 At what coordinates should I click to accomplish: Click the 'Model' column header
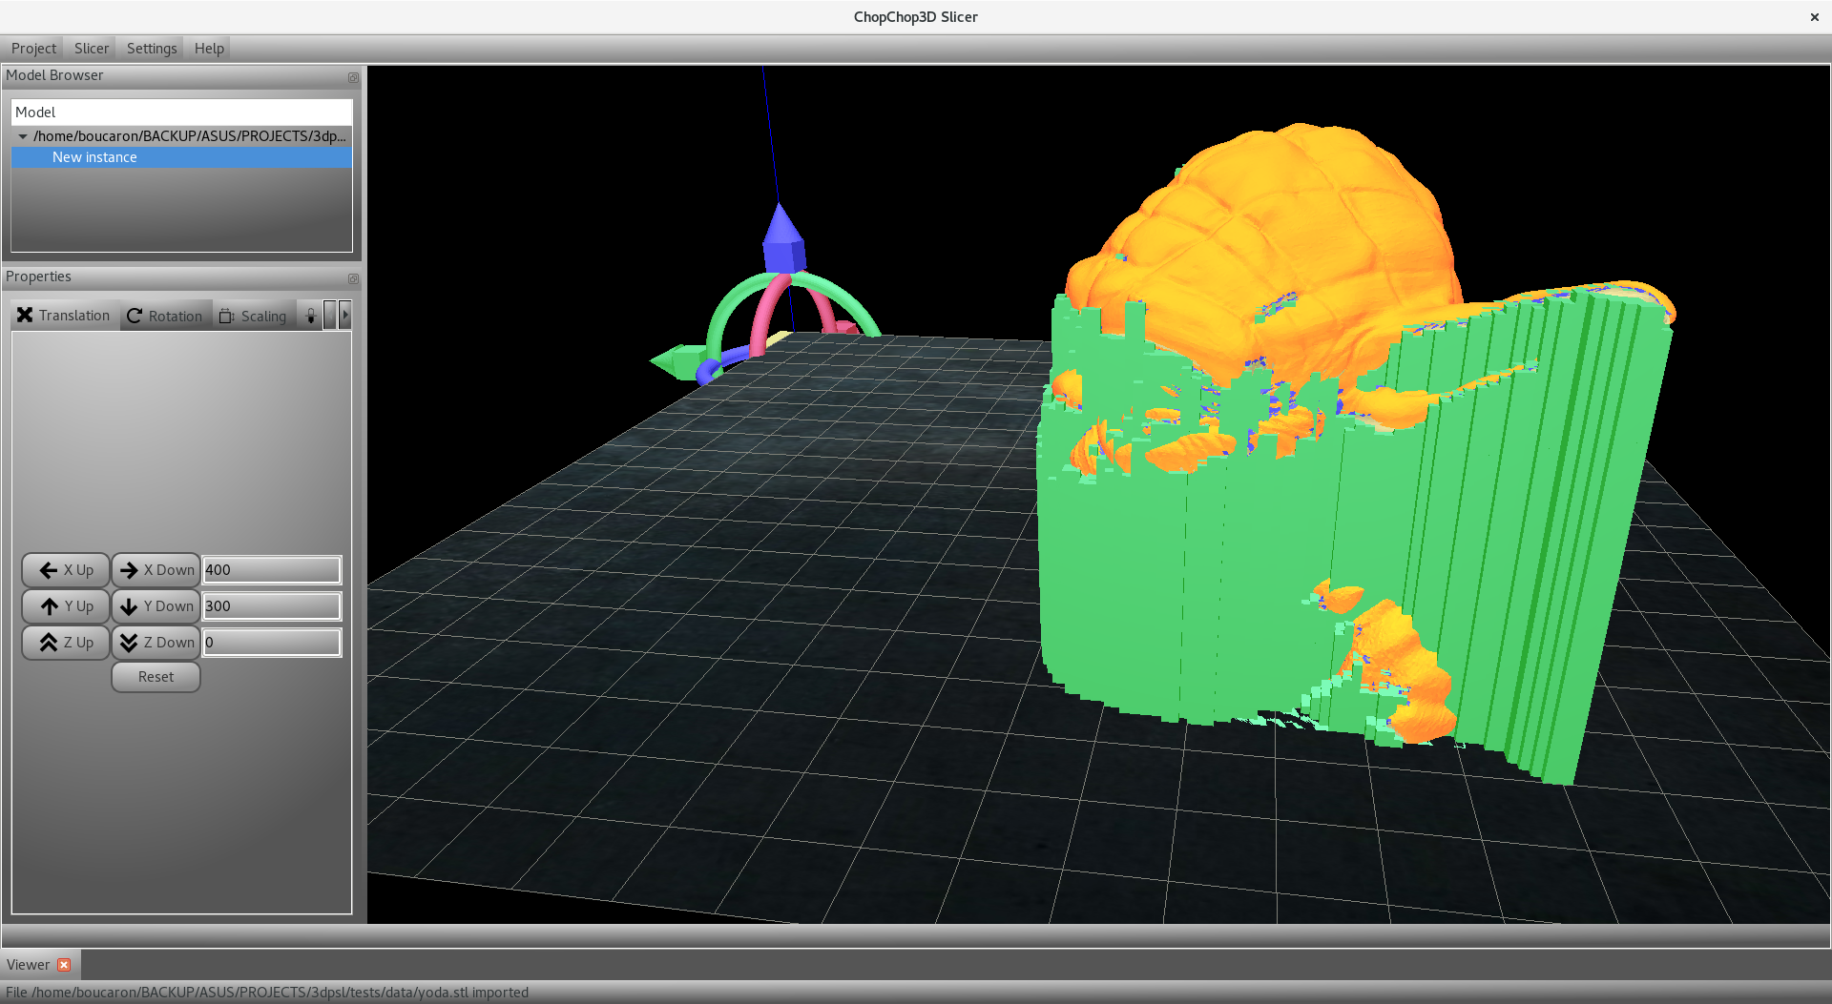tap(181, 113)
